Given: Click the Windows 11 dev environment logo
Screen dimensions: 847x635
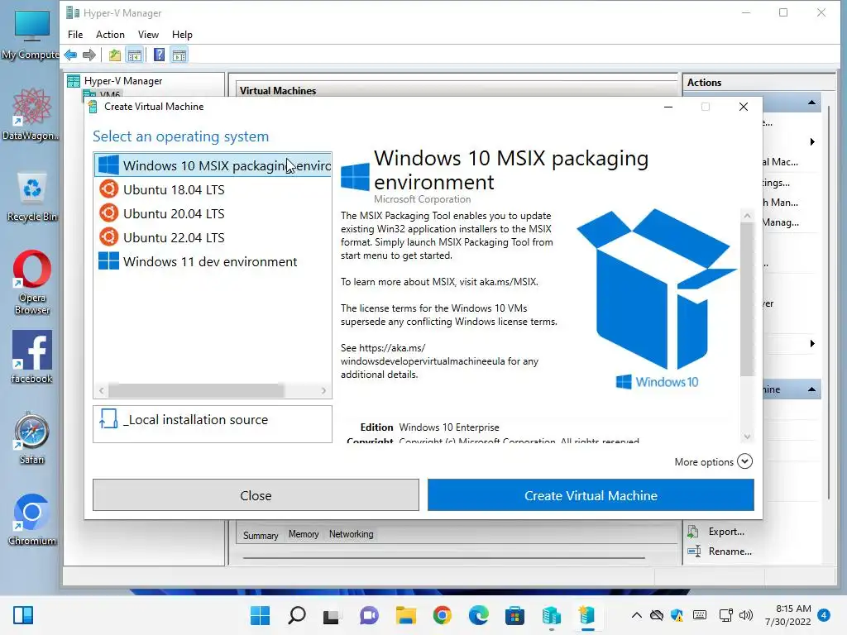Looking at the screenshot, I should [x=108, y=260].
